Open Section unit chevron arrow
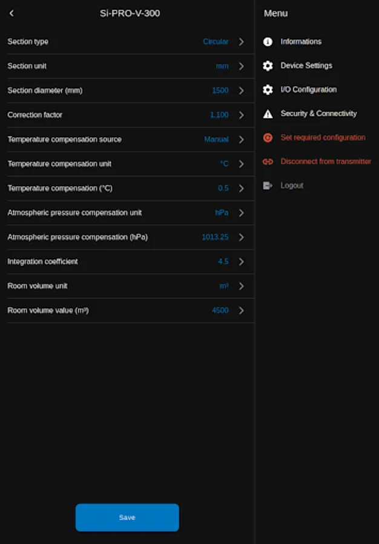The height and width of the screenshot is (544, 379). [x=241, y=66]
